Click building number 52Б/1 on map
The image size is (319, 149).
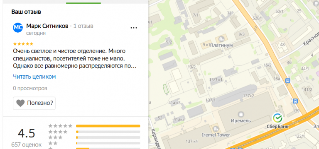tap(258, 18)
